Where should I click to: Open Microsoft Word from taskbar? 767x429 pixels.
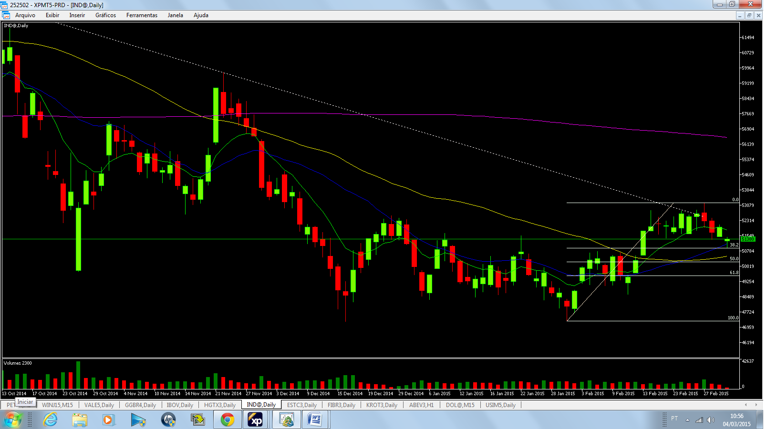point(315,420)
